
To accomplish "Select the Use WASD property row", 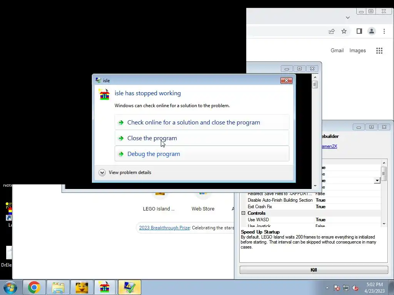I will [311, 219].
